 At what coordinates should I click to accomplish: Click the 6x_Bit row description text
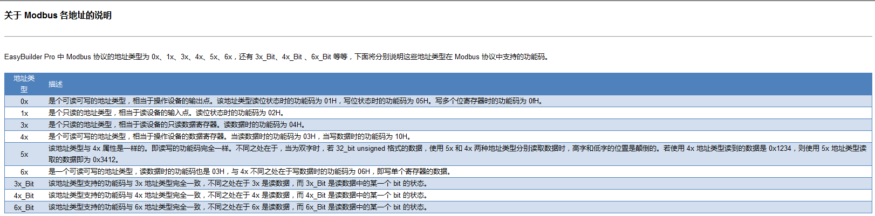point(237,207)
